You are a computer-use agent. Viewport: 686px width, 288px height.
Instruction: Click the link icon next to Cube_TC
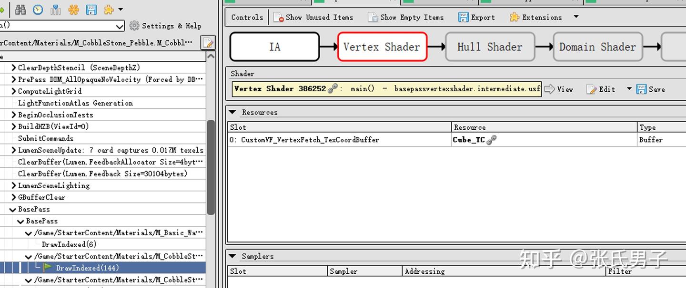click(492, 139)
